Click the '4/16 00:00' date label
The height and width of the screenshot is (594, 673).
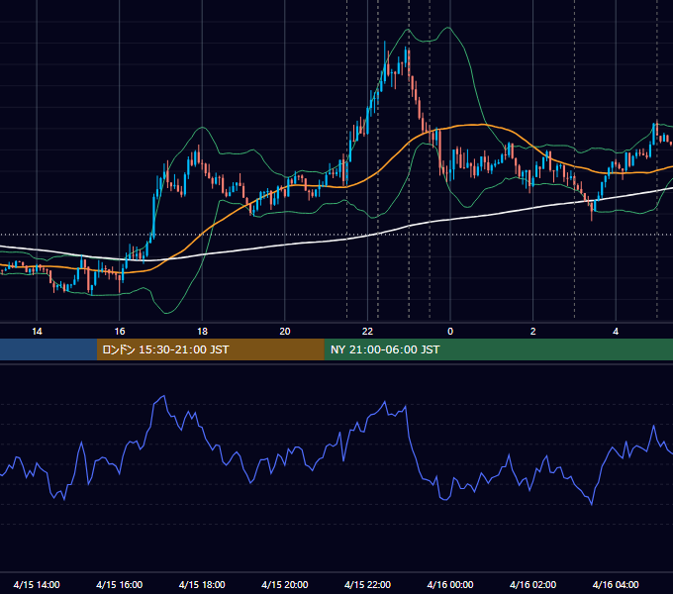(x=450, y=584)
